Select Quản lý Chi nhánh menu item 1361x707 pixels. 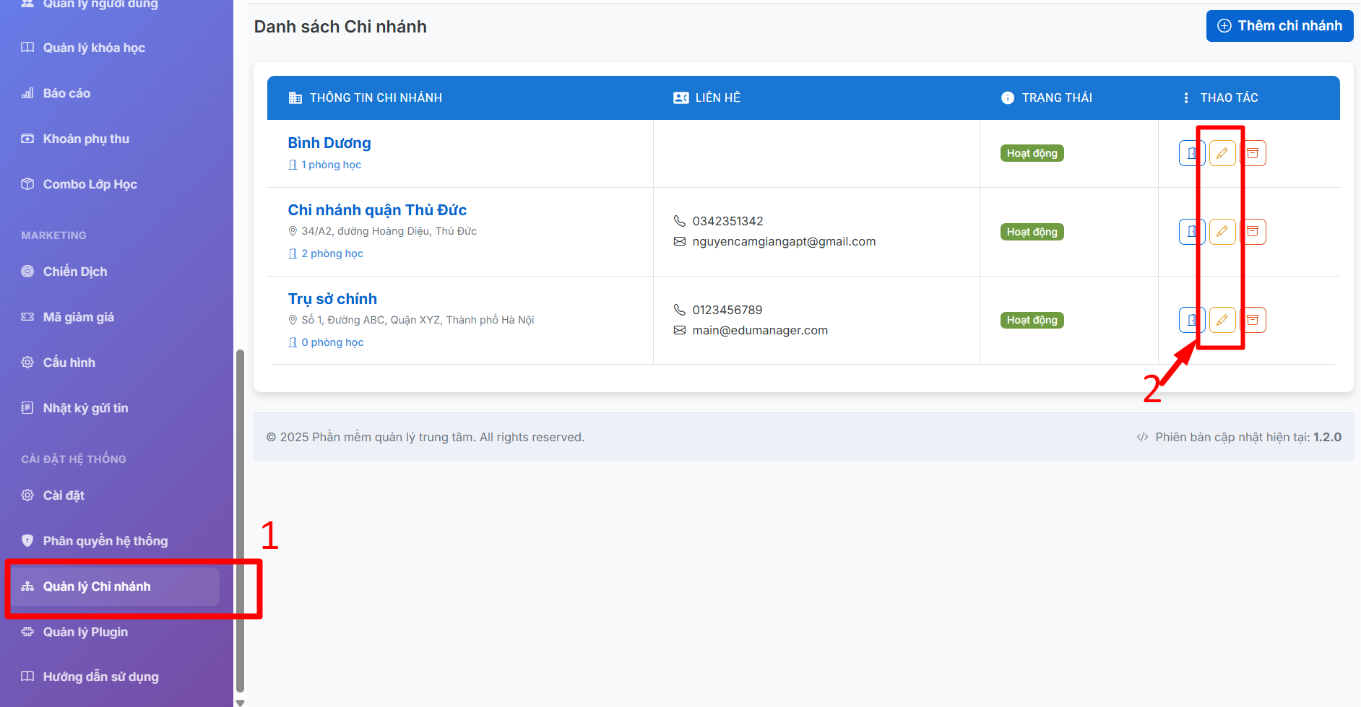pos(97,586)
